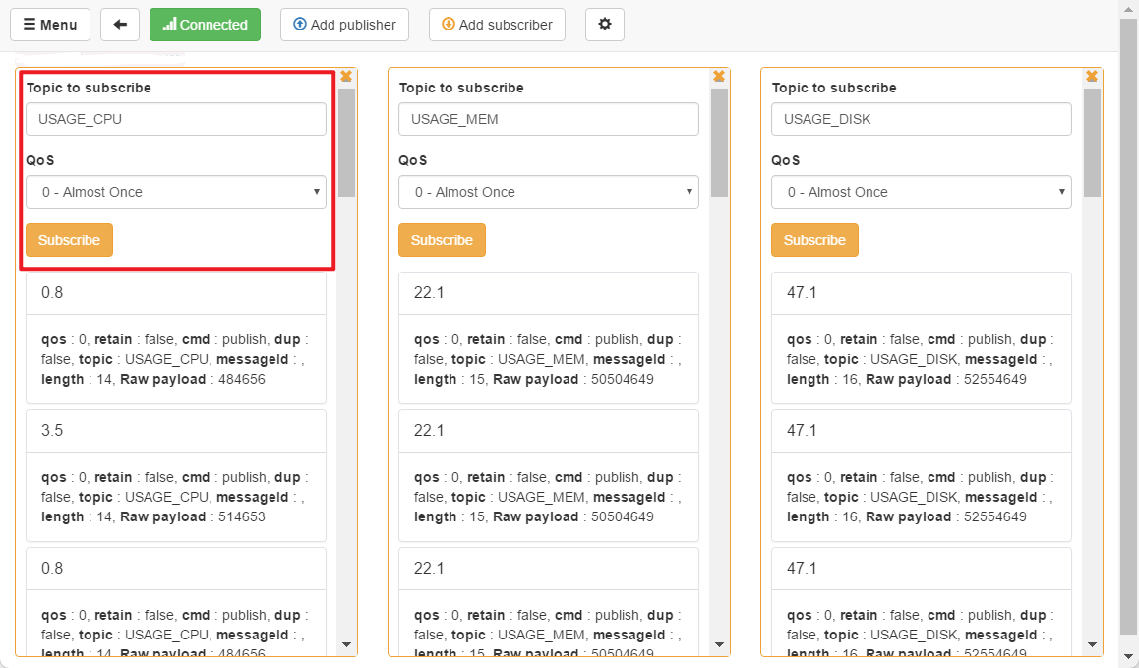Expand QoS dropdown for USAGE_CPU
The width and height of the screenshot is (1139, 668).
point(176,192)
